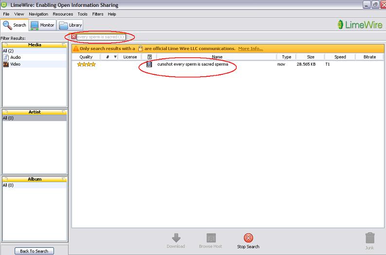This screenshot has width=386, height=255.
Task: Click the Album panel left corner icon
Action: 6,179
